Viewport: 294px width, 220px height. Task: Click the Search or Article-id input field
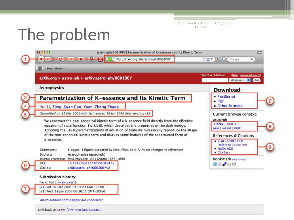[215, 80]
